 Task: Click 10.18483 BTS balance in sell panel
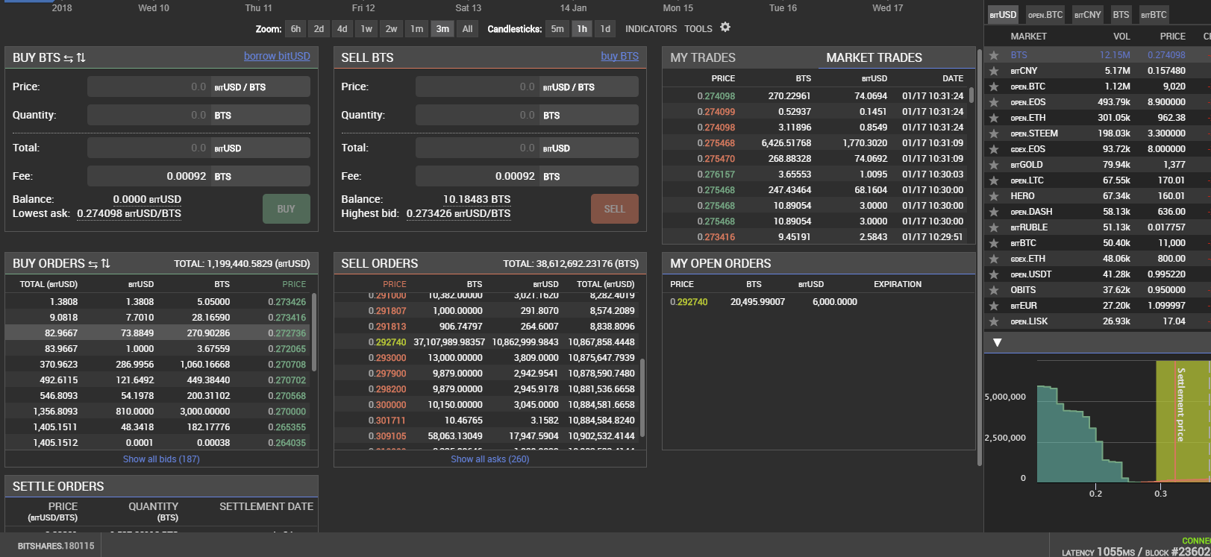[x=477, y=199]
